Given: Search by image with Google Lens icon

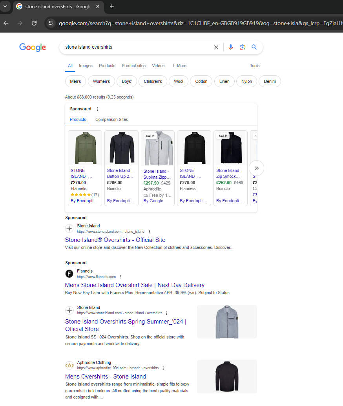Looking at the screenshot, I should click(x=242, y=47).
